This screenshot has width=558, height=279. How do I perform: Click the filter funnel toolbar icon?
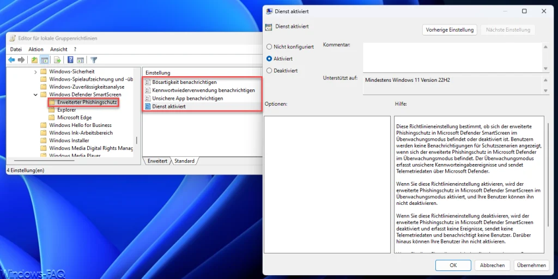click(x=94, y=60)
